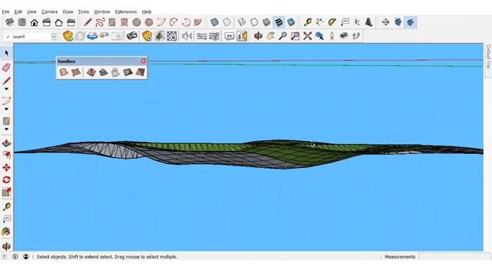Select the Paint Bucket tool
The width and height of the screenshot is (492, 276).
(x=7, y=232)
